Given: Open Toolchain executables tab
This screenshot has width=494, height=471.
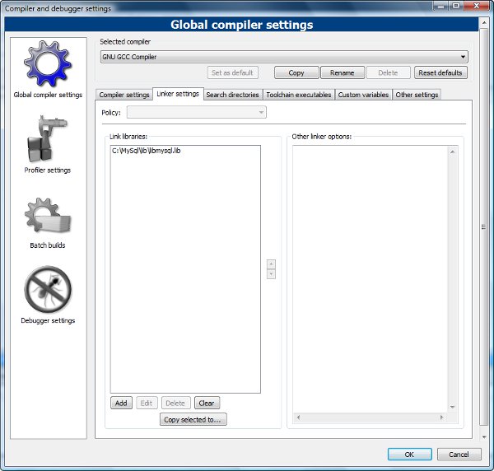Looking at the screenshot, I should (298, 95).
